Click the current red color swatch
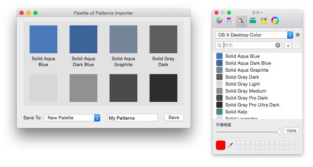313x167 pixels. [220, 145]
